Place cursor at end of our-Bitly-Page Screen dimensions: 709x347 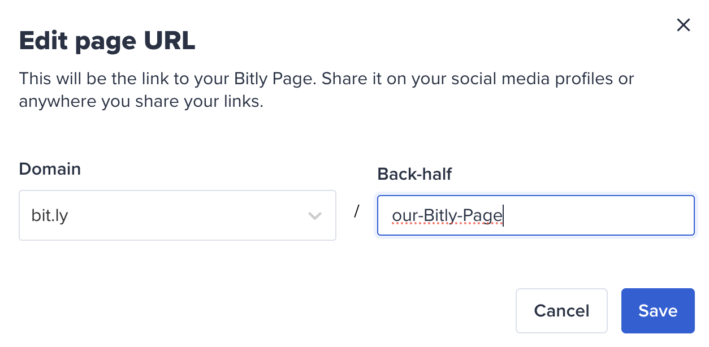503,216
